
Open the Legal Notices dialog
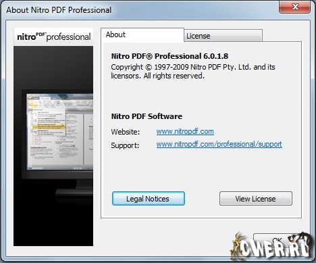[149, 199]
